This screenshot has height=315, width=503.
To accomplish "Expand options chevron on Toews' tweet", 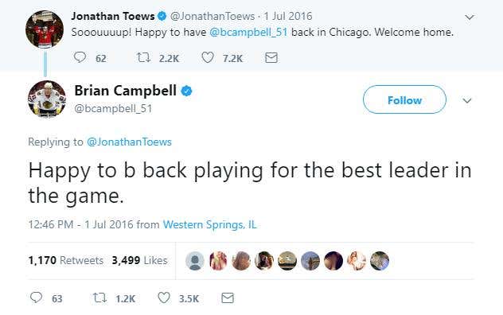I will 470,17.
